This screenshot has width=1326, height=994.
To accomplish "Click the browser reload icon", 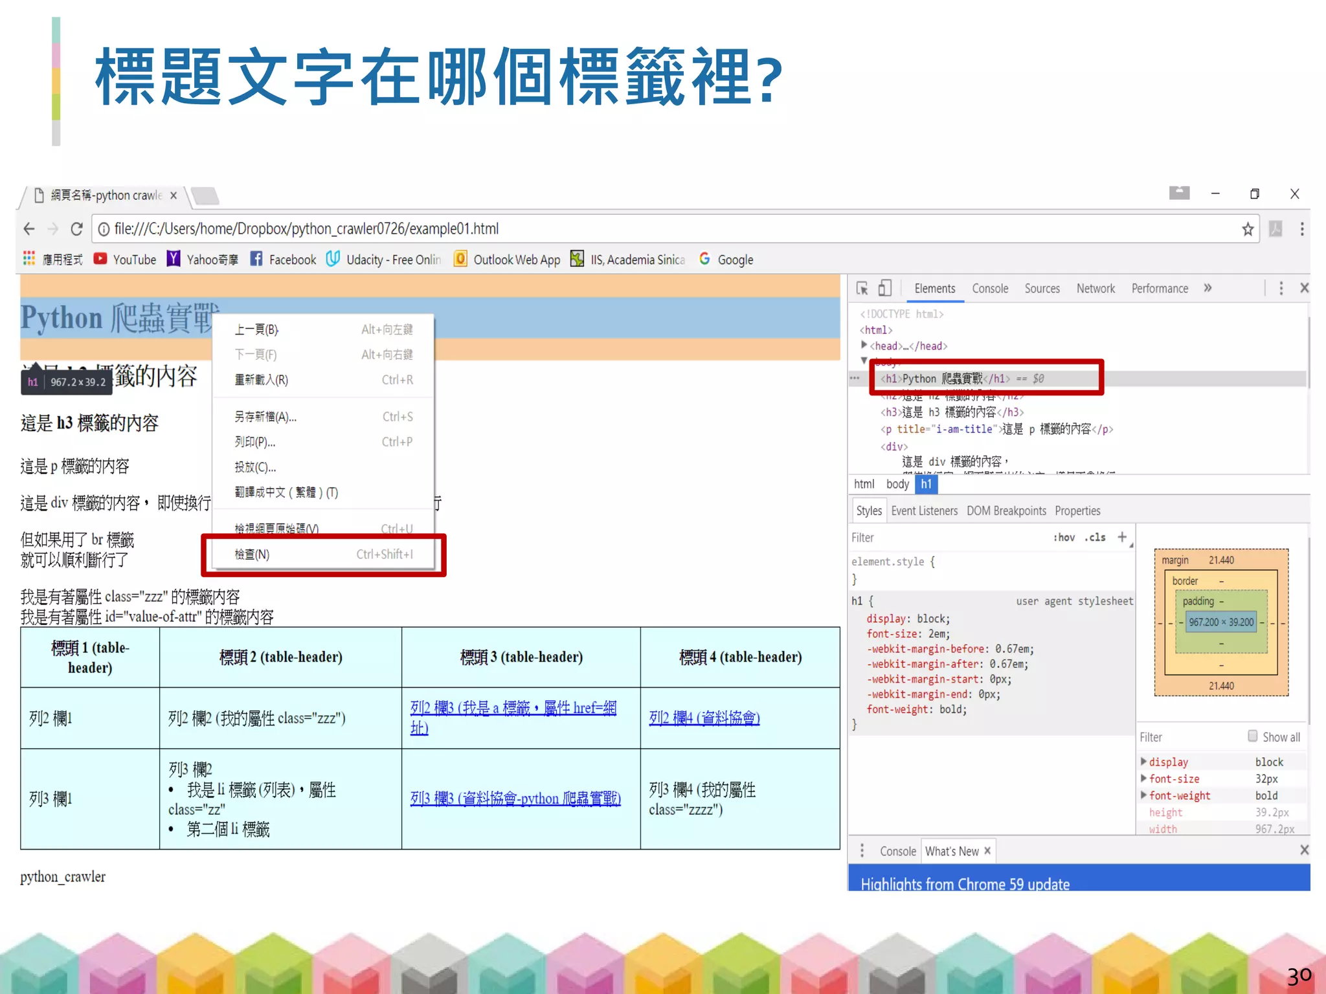I will pyautogui.click(x=76, y=229).
